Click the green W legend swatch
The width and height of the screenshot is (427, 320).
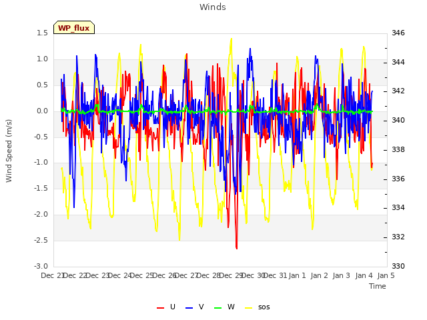point(218,308)
